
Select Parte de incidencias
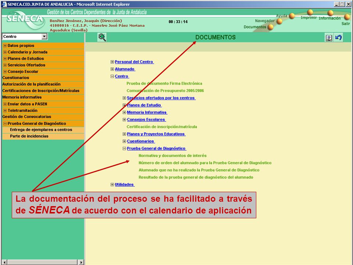[29, 136]
